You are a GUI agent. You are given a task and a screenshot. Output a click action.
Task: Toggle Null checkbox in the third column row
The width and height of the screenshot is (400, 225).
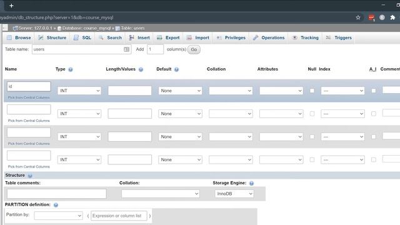click(x=312, y=137)
